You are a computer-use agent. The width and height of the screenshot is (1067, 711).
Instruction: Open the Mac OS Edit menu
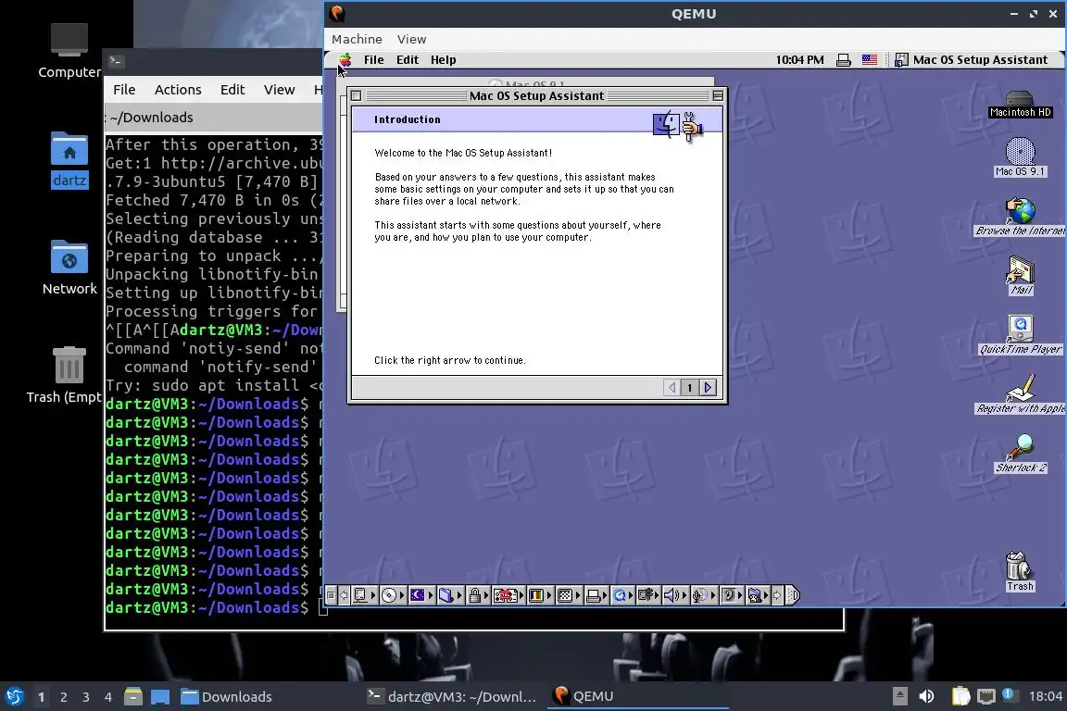click(408, 60)
